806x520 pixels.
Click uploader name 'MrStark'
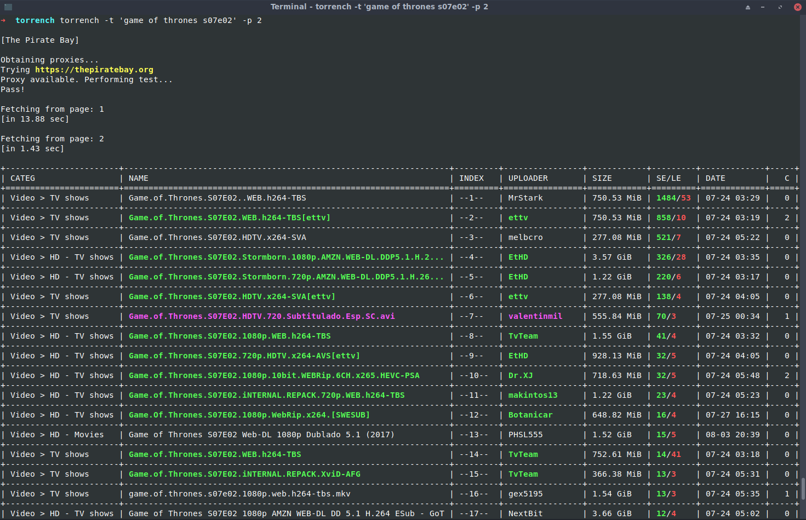pos(525,198)
